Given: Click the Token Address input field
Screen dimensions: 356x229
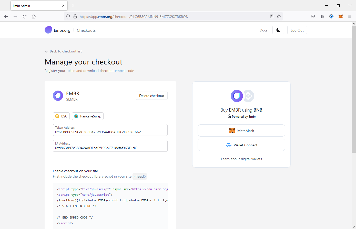Looking at the screenshot, I should click(110, 130).
